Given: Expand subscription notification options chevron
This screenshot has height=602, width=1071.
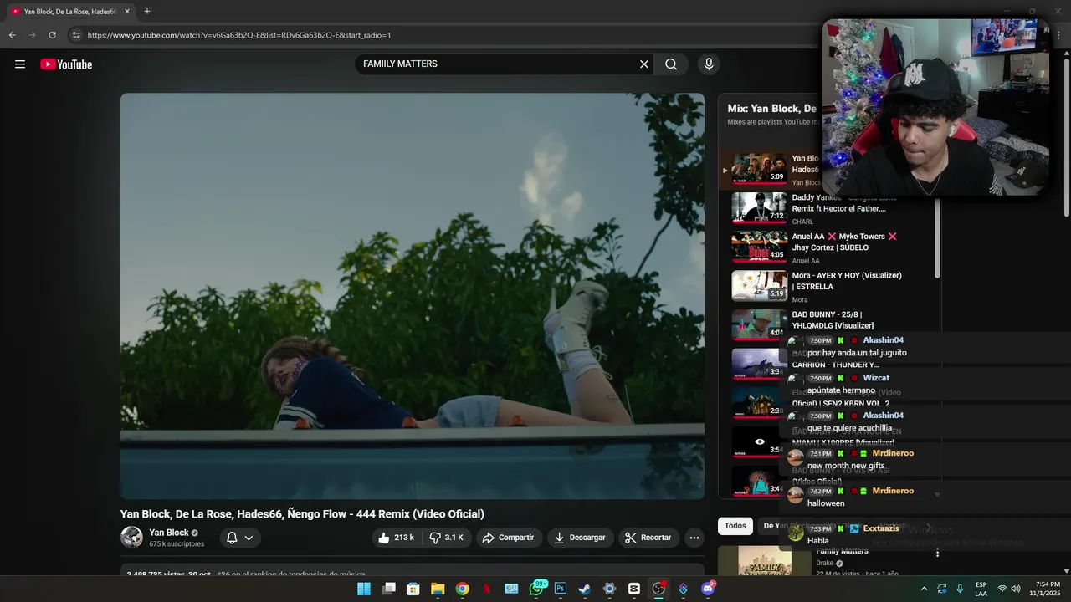Looking at the screenshot, I should coord(249,538).
